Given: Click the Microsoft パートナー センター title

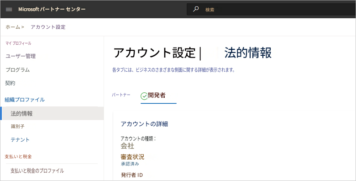Looking at the screenshot, I should click(52, 9).
